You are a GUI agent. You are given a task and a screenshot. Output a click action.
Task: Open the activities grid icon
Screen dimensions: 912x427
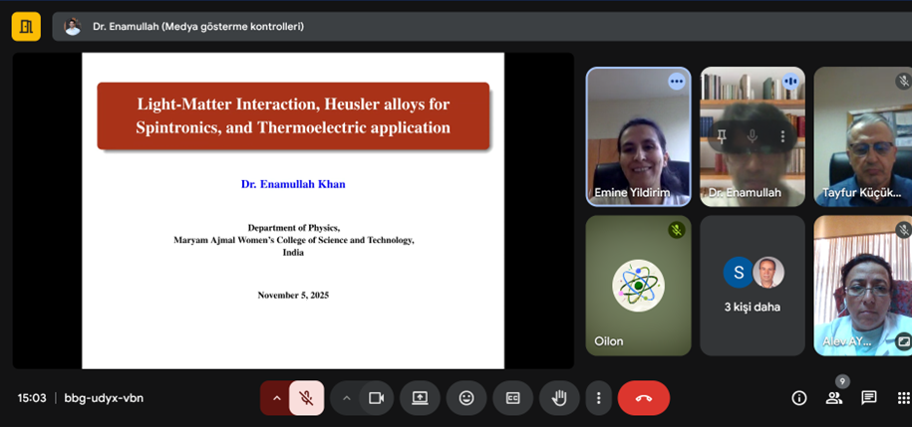[903, 398]
